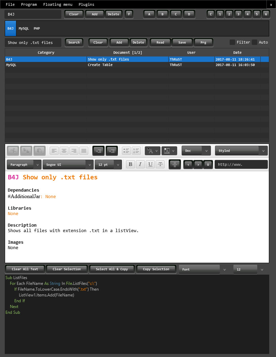Screen dimensions: 276x357
Task: Click the Search button
Action: click(74, 42)
